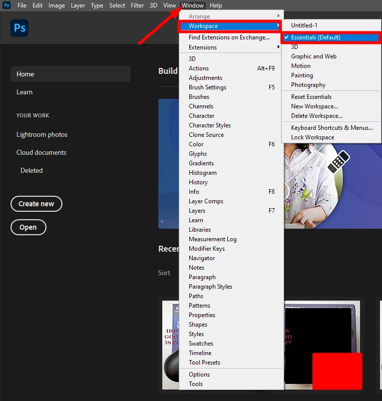Show the Character Styles panel
The height and width of the screenshot is (401, 382).
click(231, 125)
